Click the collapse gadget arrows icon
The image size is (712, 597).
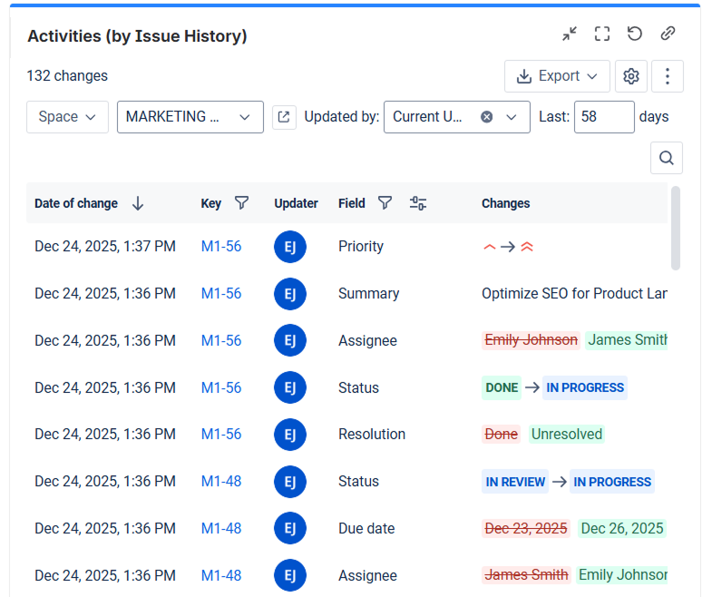pos(570,34)
